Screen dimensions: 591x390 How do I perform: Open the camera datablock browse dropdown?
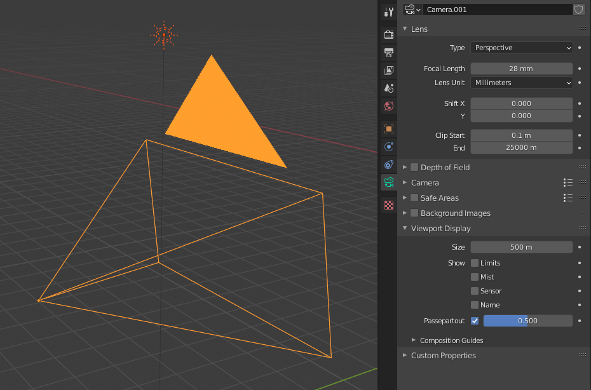(412, 10)
